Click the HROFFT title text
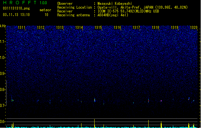Screen dimensions: 201x128 (x=20, y=3)
